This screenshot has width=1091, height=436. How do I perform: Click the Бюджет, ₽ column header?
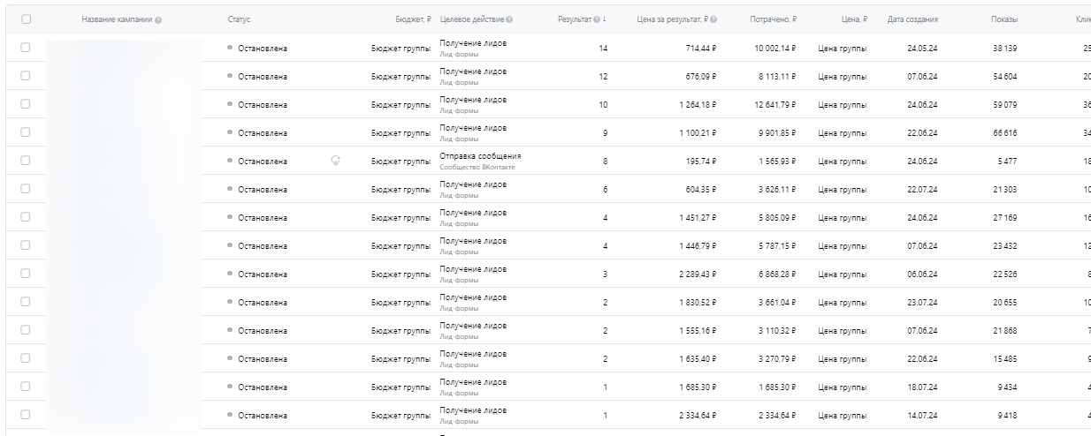413,19
